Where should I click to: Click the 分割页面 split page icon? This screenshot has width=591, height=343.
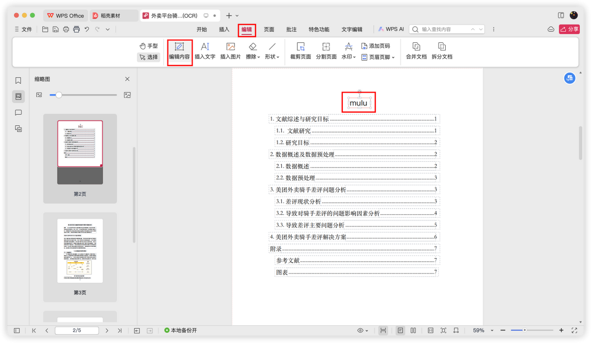click(326, 52)
